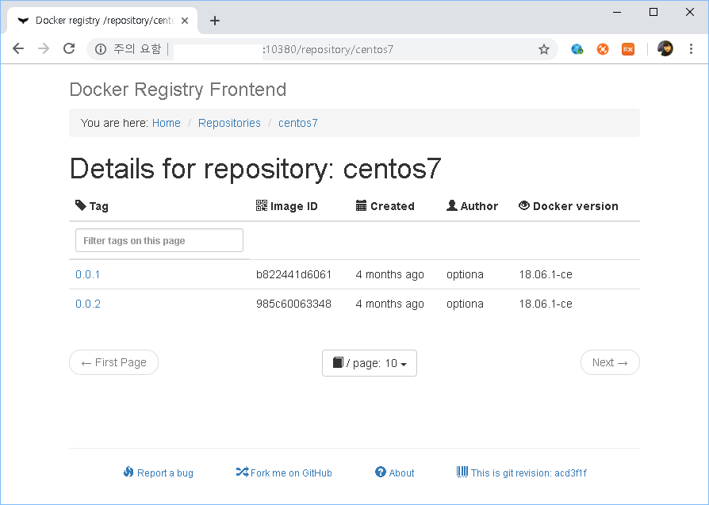Open tag 0.0.1 link
This screenshot has width=709, height=505.
tap(88, 274)
